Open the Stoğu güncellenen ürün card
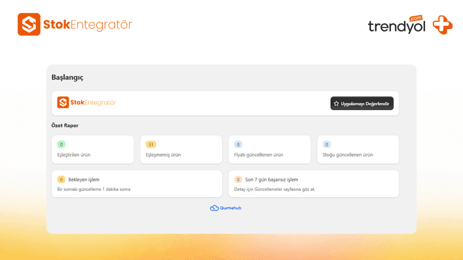This screenshot has width=463, height=260. tap(358, 150)
